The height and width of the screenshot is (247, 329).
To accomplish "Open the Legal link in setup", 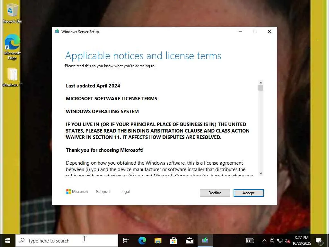I will (x=125, y=192).
